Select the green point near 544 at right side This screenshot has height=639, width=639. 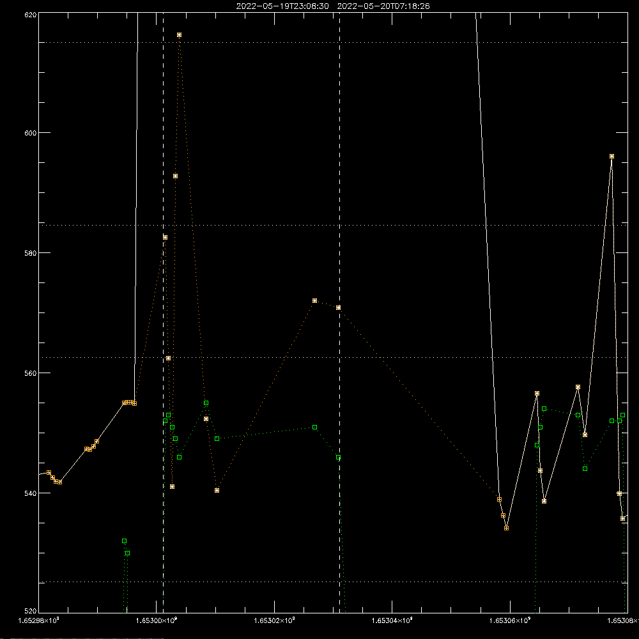585,468
